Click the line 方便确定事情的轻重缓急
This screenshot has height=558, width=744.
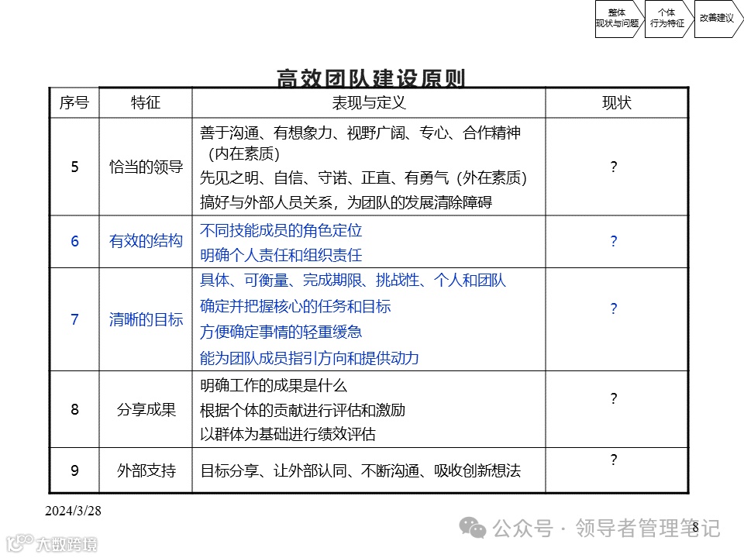pyautogui.click(x=281, y=332)
